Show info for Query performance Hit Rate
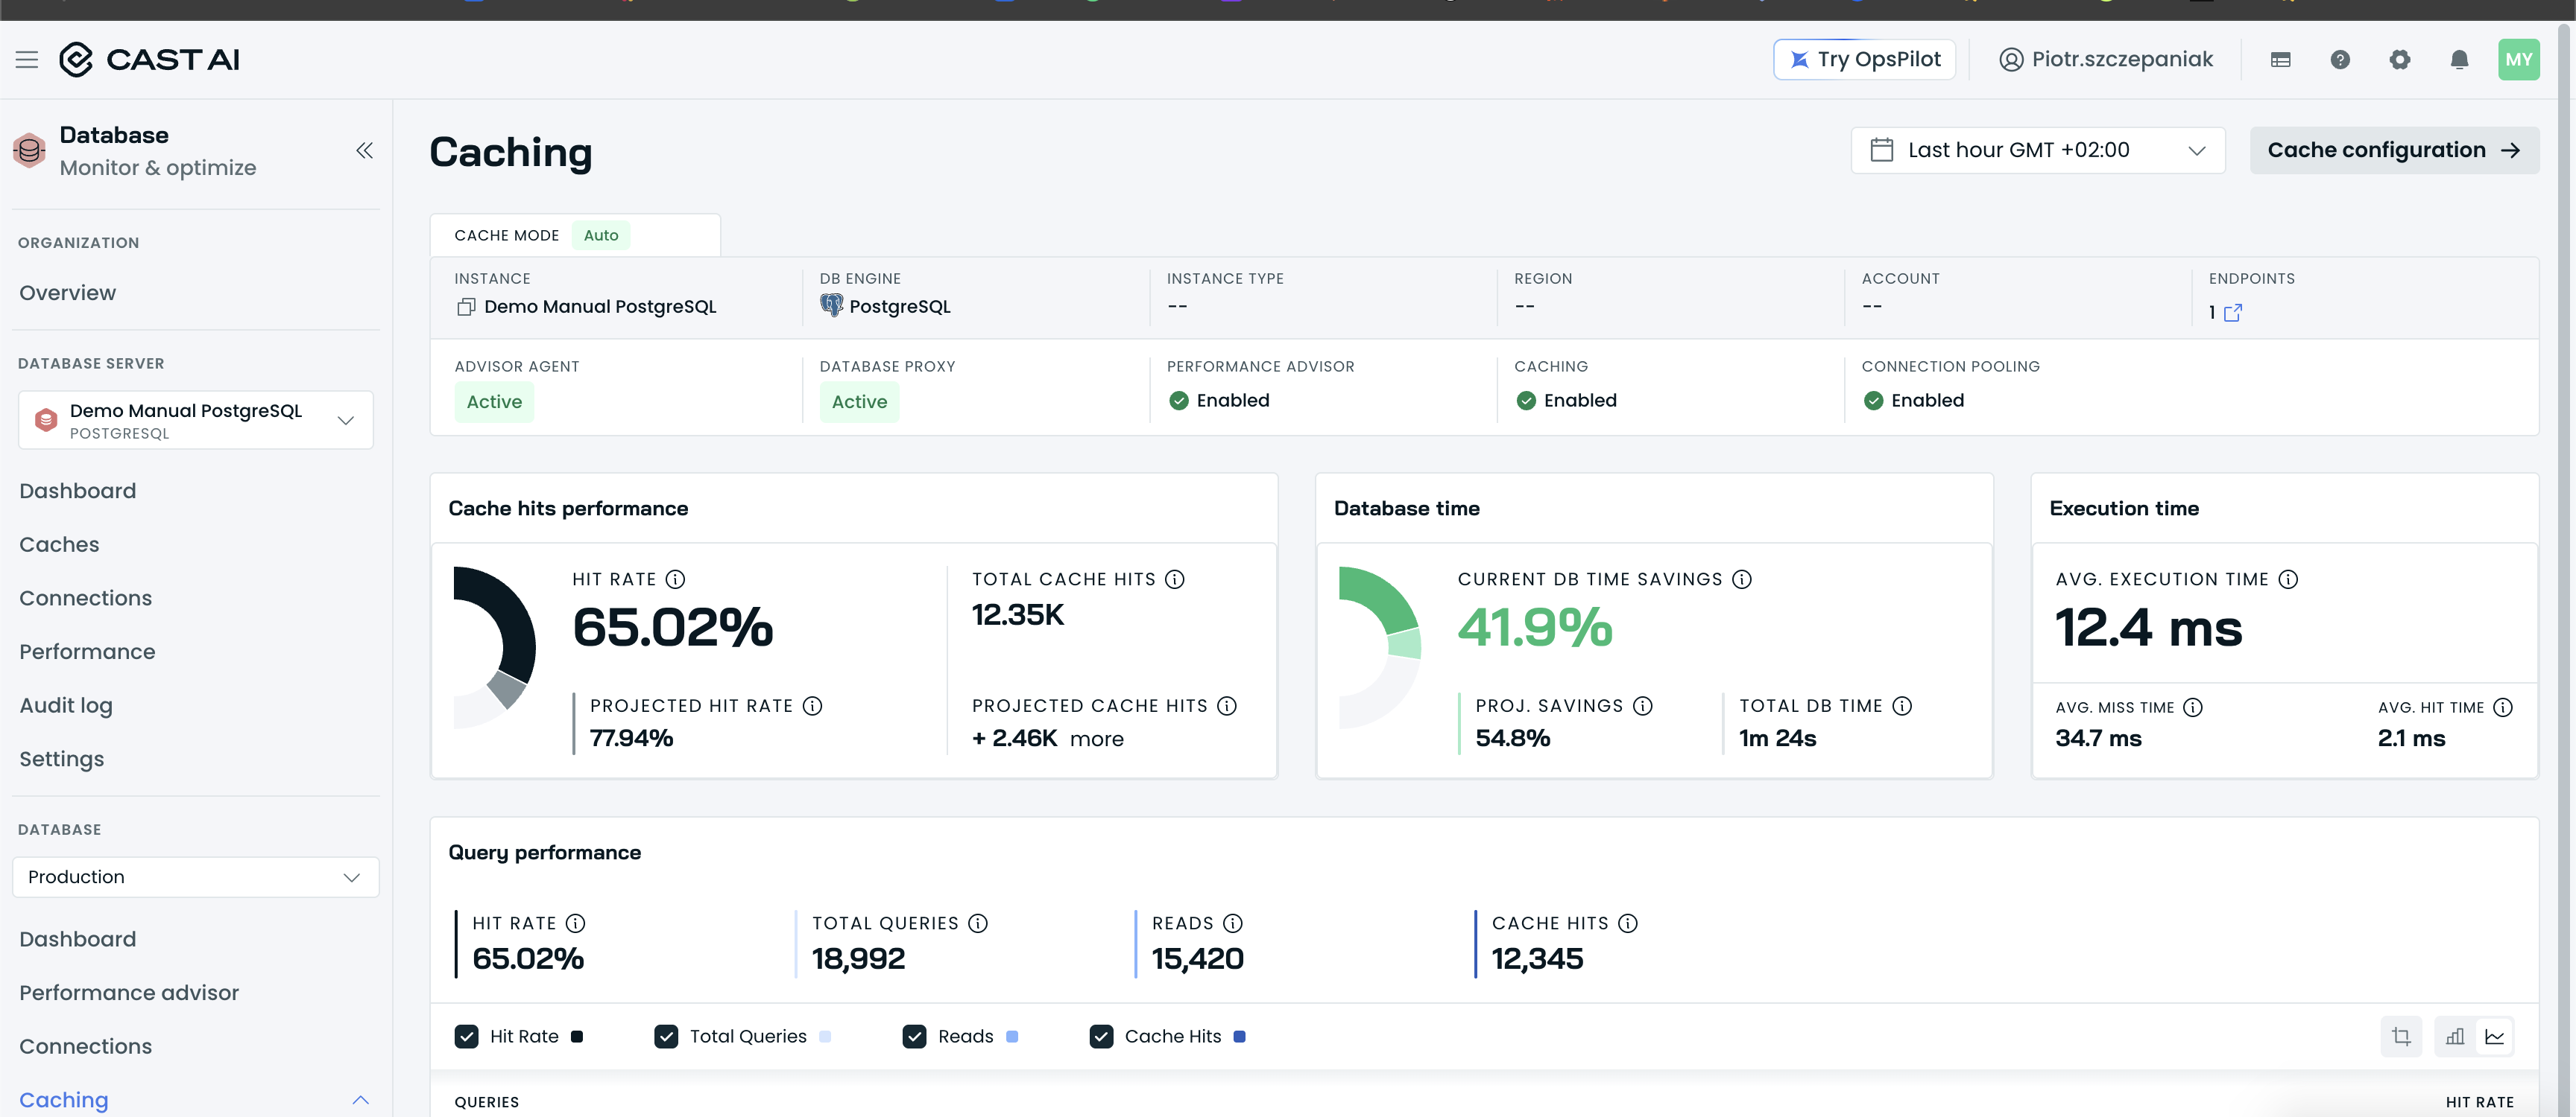This screenshot has height=1117, width=2576. (x=576, y=923)
